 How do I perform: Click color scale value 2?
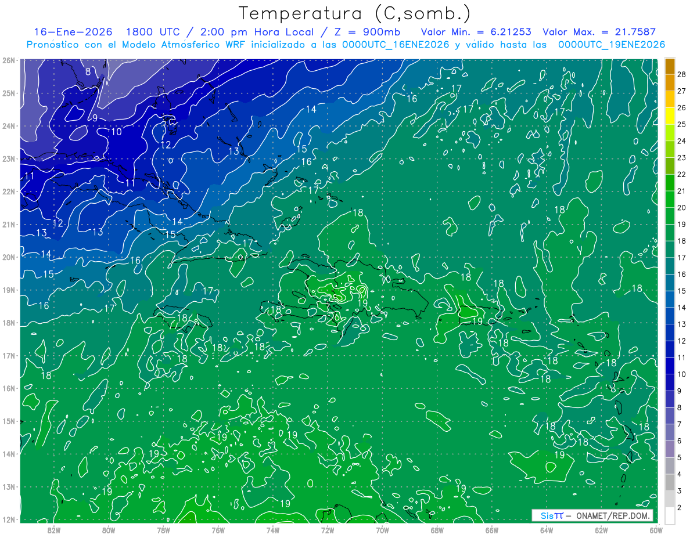point(680,508)
